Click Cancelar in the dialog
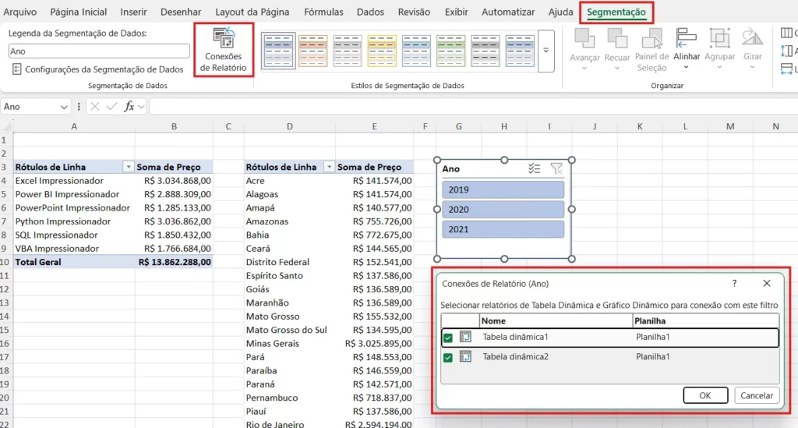 [756, 395]
